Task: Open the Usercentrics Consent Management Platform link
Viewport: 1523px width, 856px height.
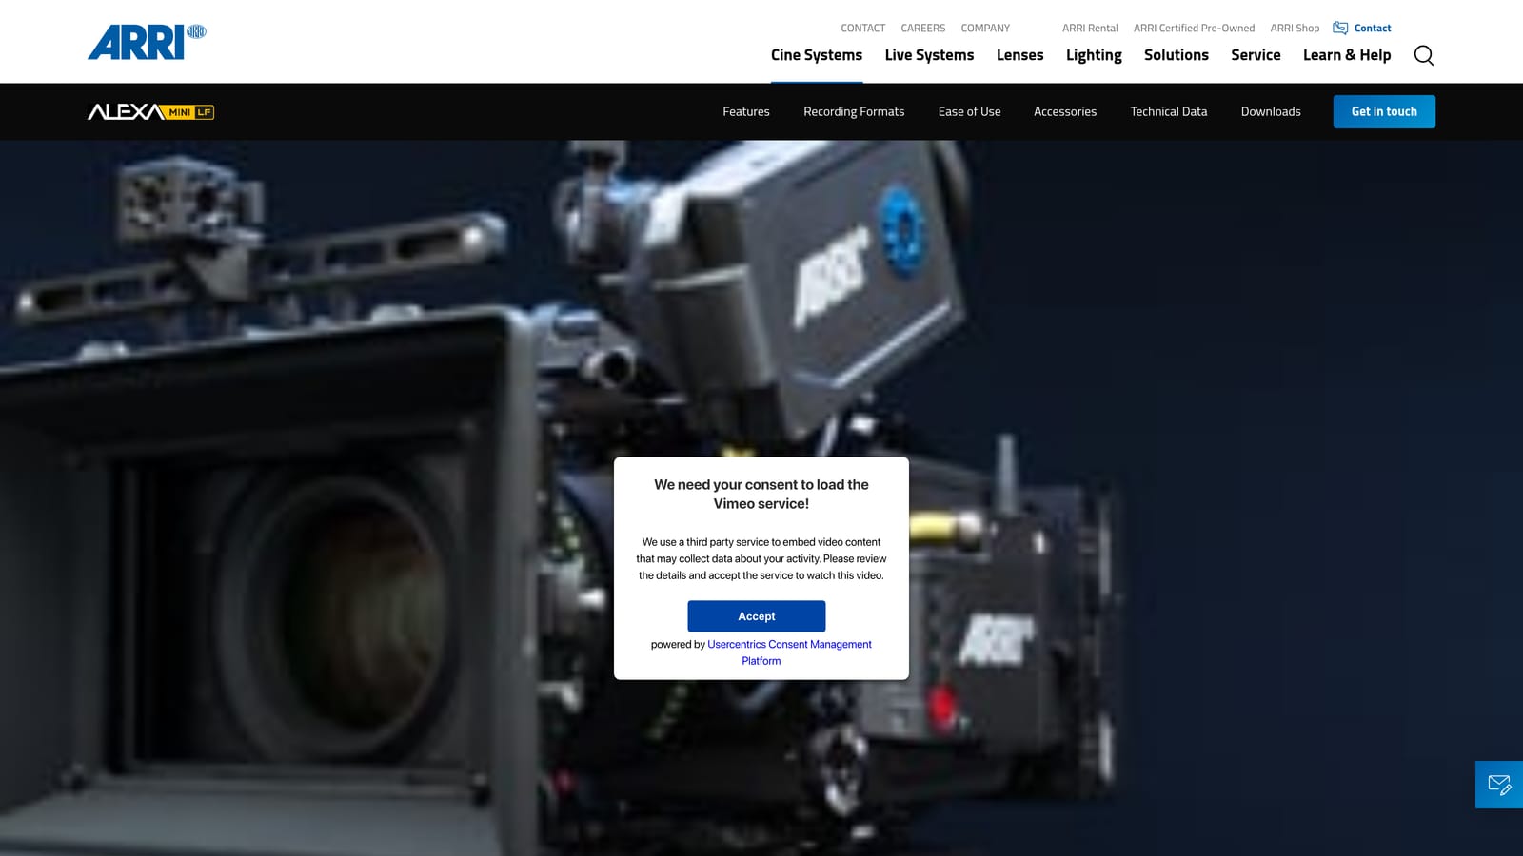Action: (789, 652)
